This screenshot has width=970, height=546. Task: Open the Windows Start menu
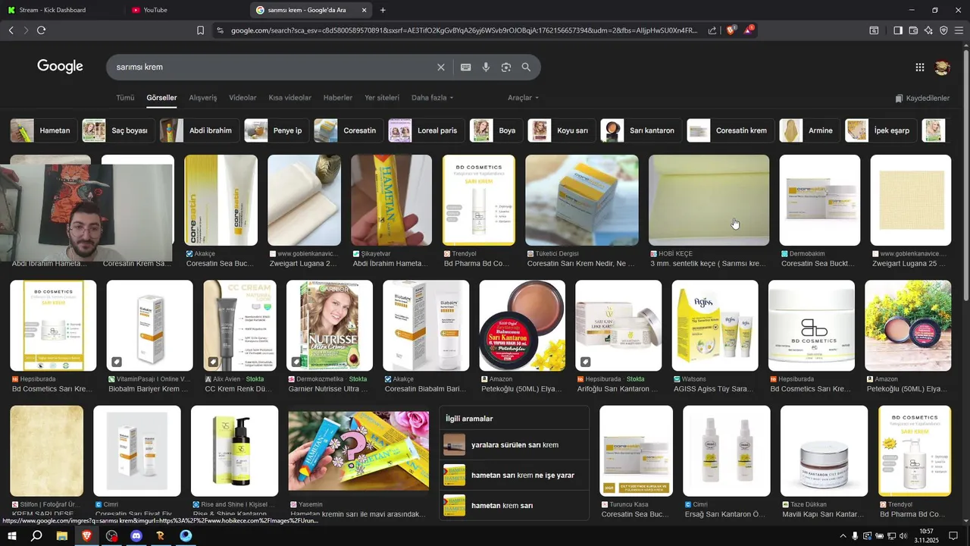[12, 536]
